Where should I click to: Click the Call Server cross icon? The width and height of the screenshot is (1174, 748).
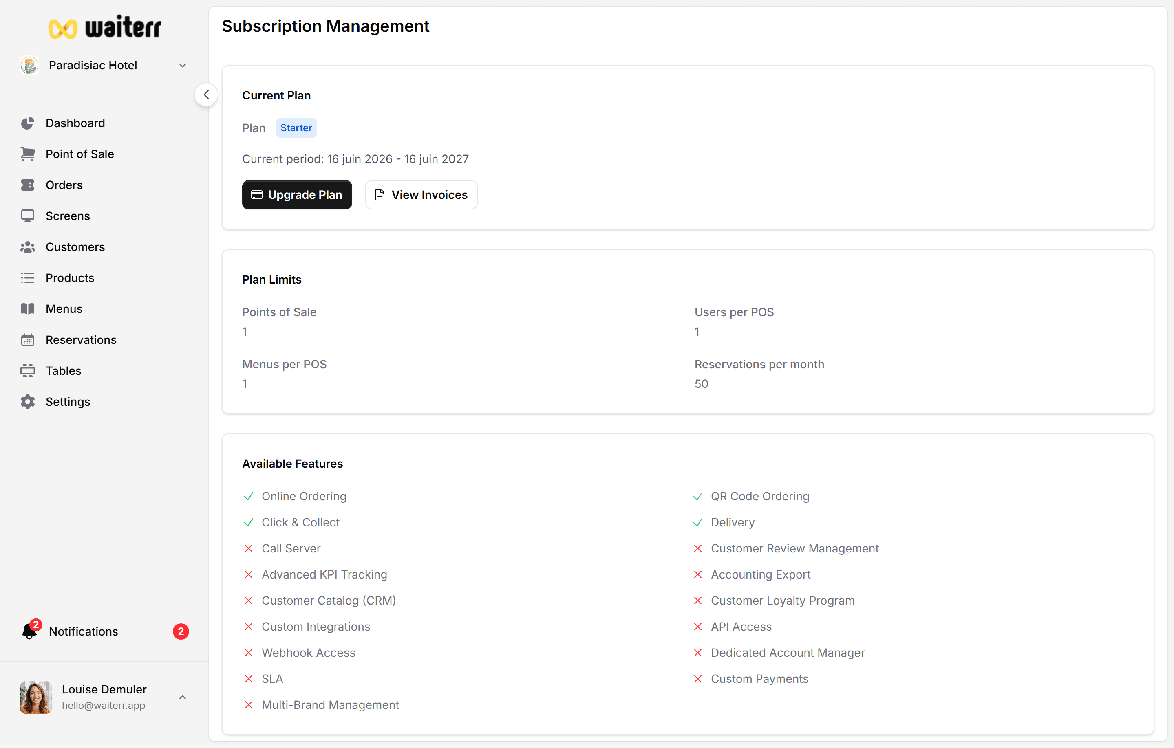coord(249,548)
